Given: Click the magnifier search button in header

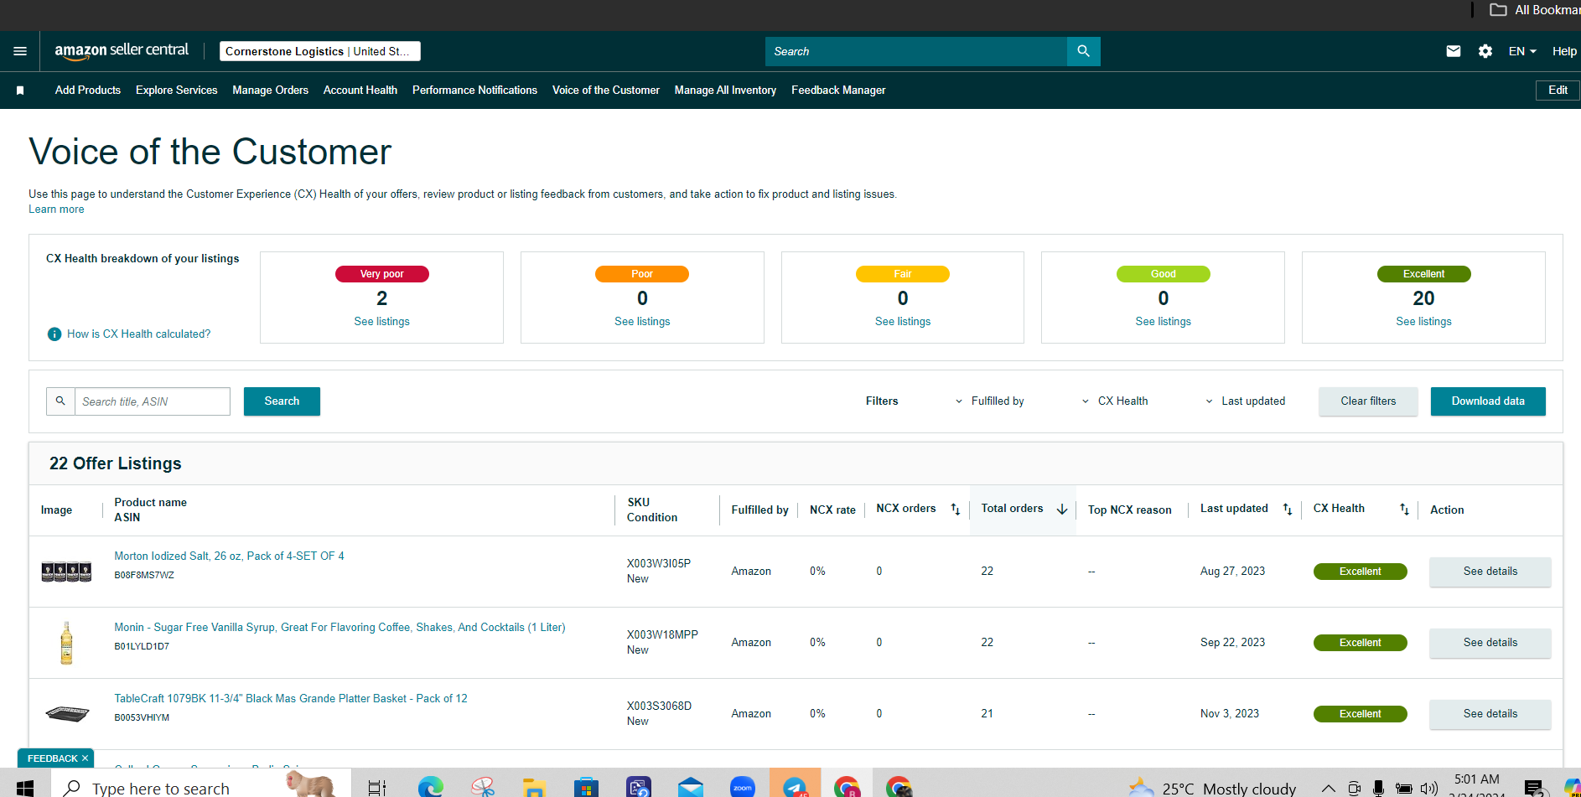Looking at the screenshot, I should (1083, 51).
